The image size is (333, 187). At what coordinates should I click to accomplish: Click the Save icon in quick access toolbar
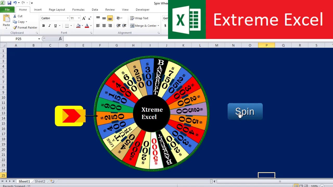tap(9, 3)
